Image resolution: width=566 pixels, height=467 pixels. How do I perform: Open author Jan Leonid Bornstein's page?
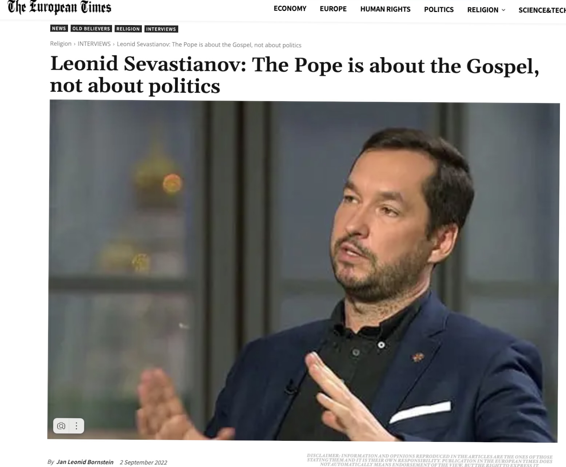(85, 462)
